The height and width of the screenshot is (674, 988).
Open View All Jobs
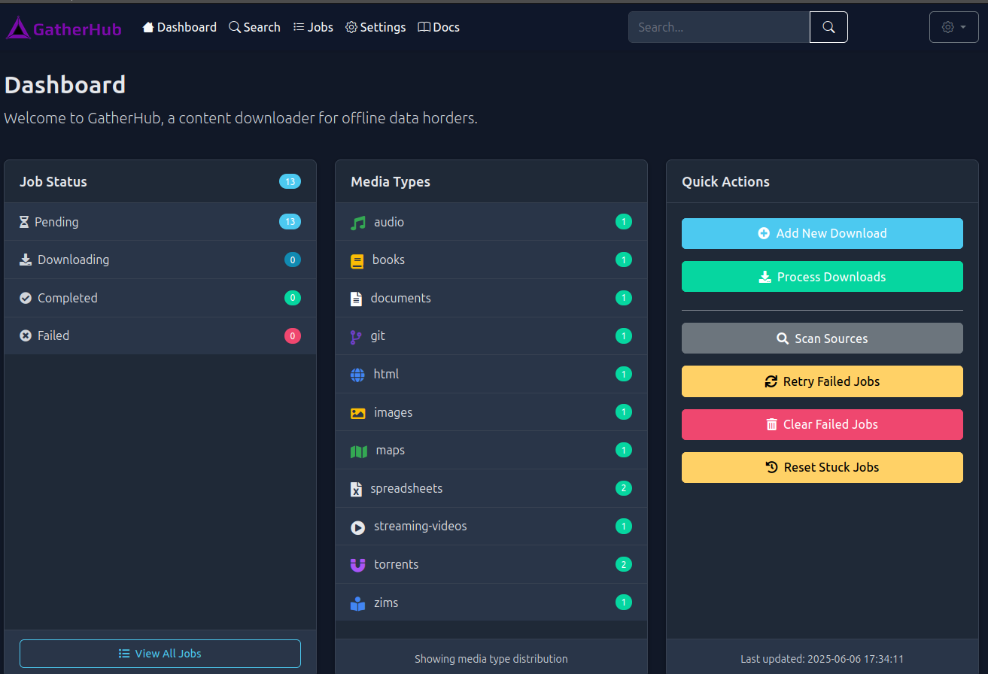pyautogui.click(x=160, y=653)
